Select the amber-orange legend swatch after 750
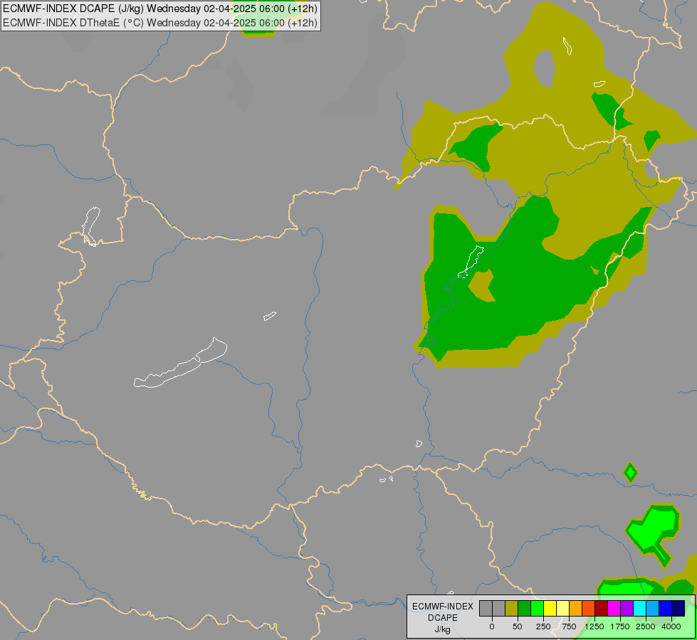Screen dimensions: 697x640 coord(576,609)
